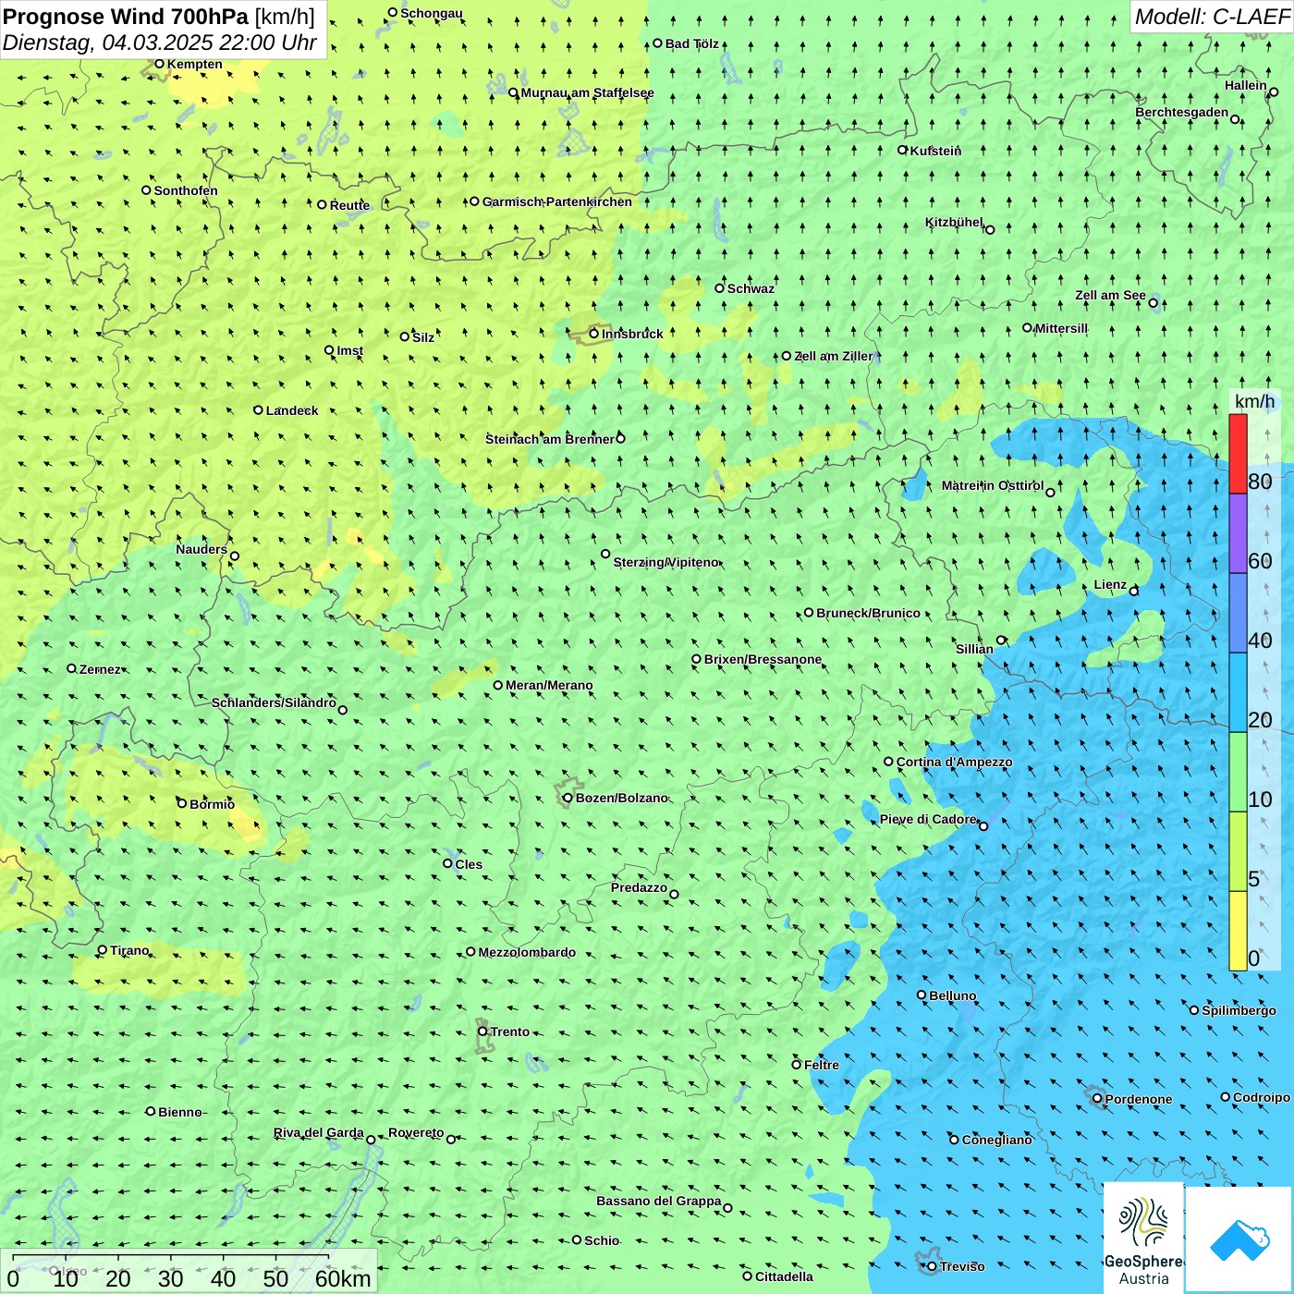Click the Cles city marker
This screenshot has width=1294, height=1294.
pos(448,863)
